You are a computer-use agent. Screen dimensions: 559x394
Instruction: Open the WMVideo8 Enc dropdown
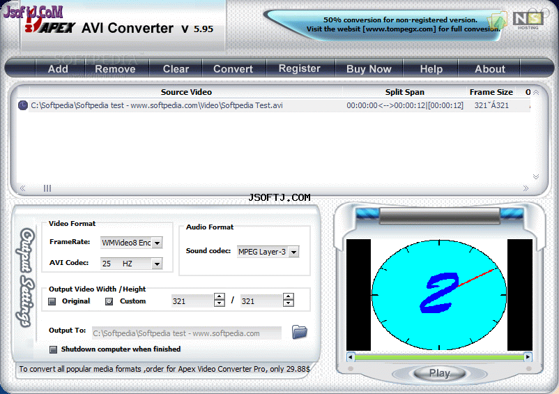157,243
